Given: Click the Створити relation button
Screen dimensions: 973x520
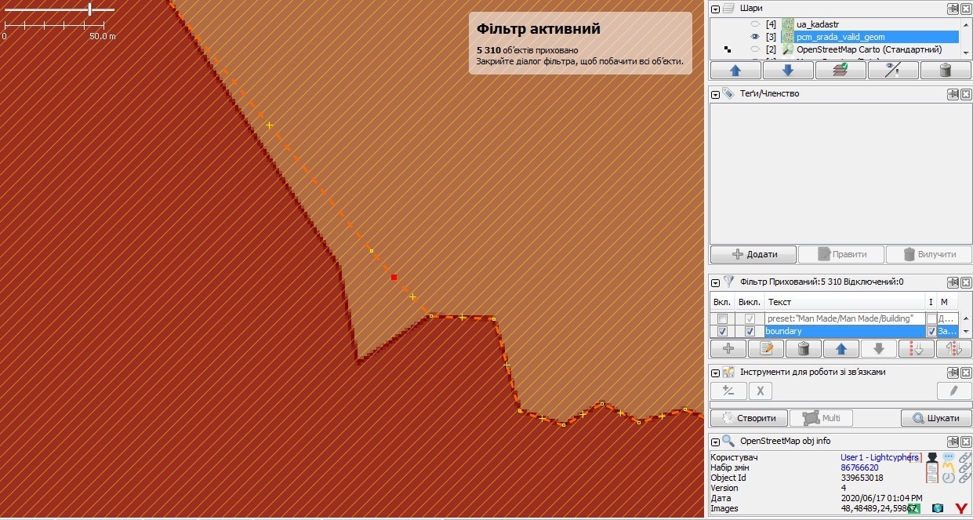Looking at the screenshot, I should tap(749, 418).
